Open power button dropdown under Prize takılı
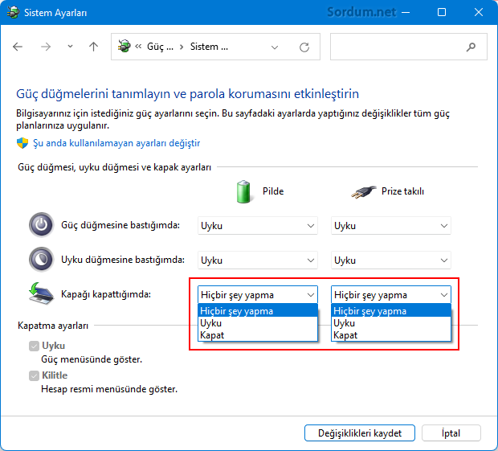The height and width of the screenshot is (451, 498). (391, 226)
